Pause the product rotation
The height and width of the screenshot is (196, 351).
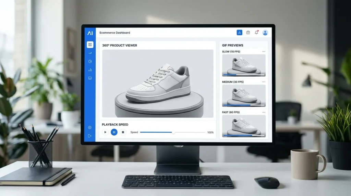click(x=114, y=132)
